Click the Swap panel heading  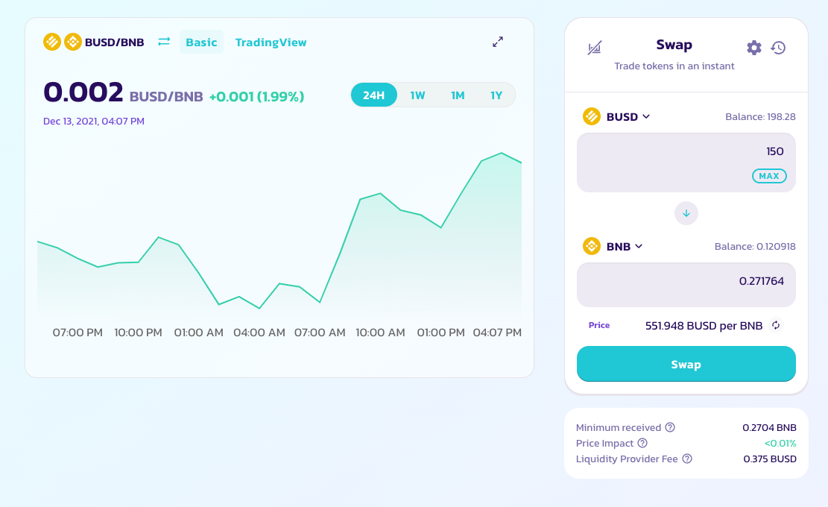click(x=674, y=45)
